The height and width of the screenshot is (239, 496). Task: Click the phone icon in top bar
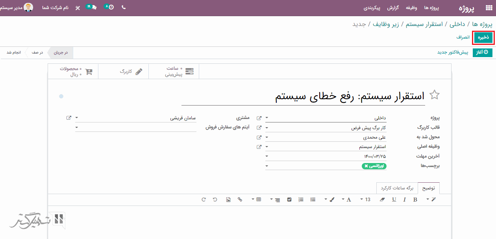[124, 7]
